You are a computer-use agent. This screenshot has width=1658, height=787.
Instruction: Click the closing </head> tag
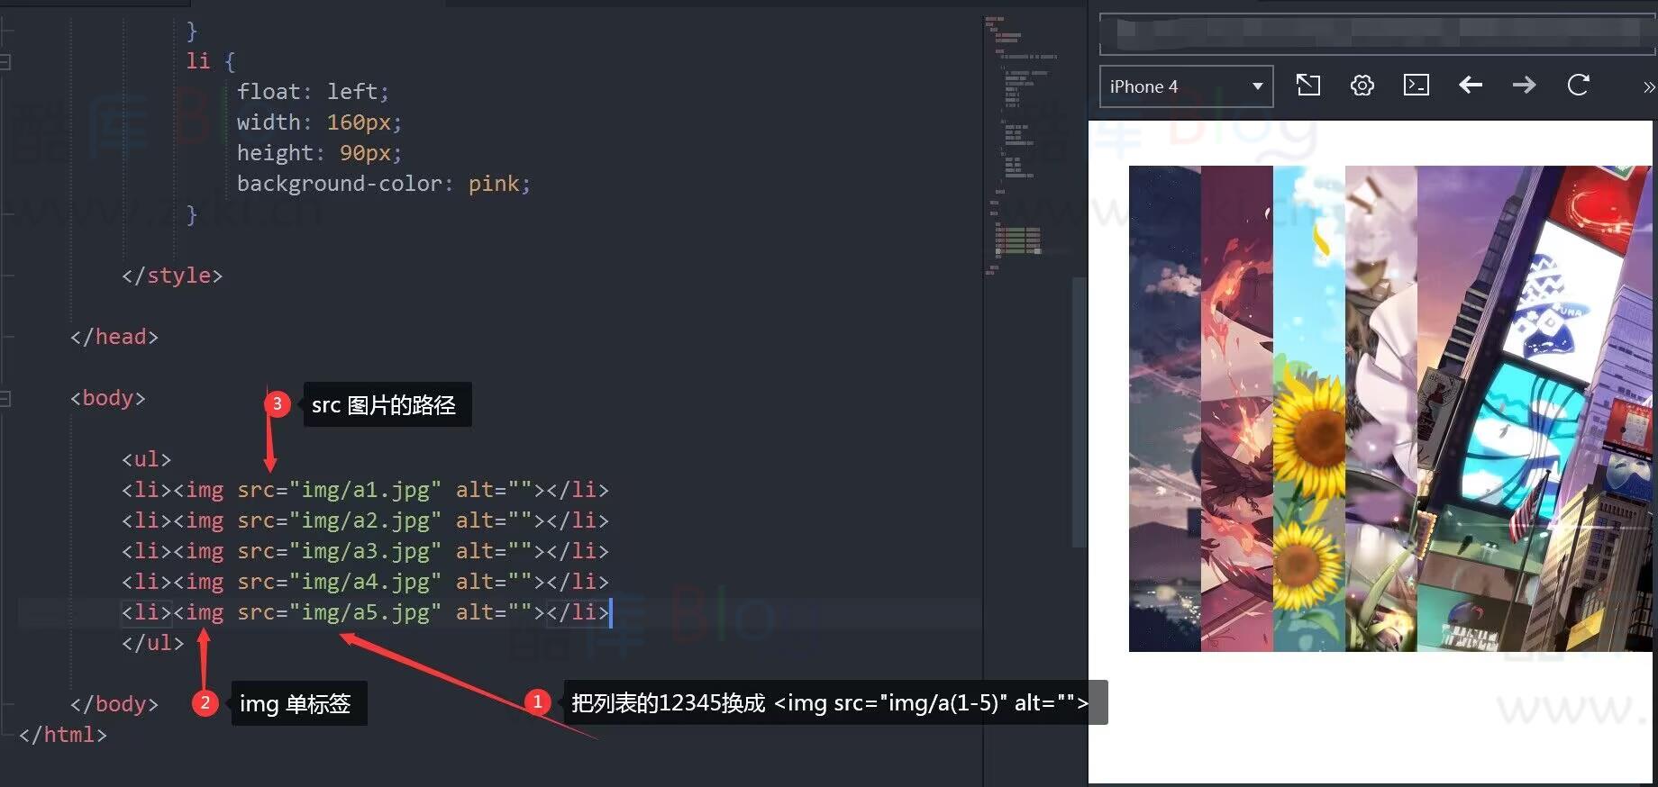coord(114,337)
